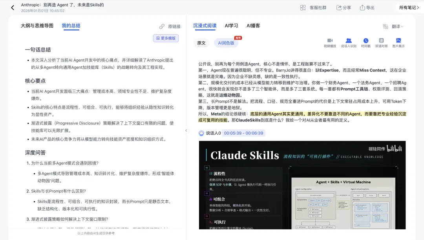Image resolution: width=424 pixels, height=240 pixels.
Task: Click the 说话人0 speaker avatar icon
Action: tap(201, 133)
